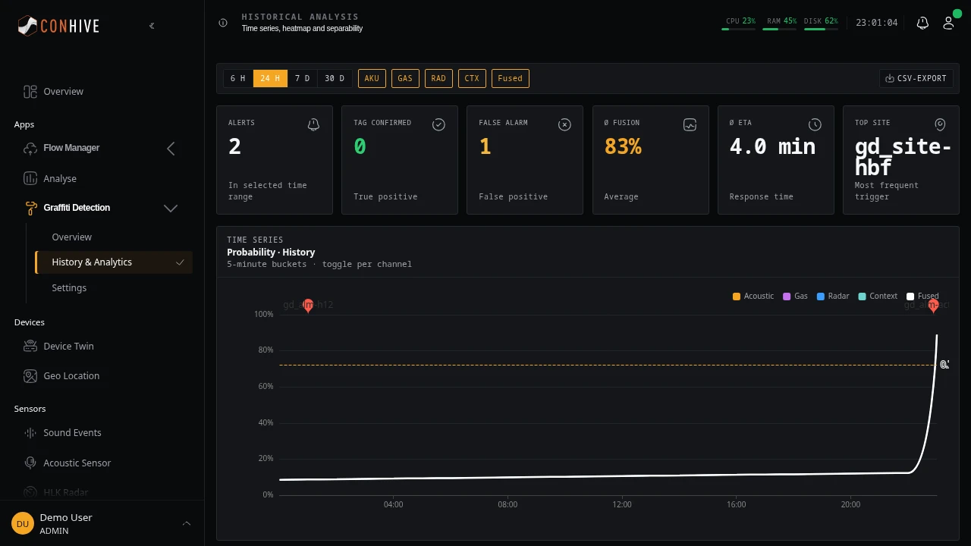Click the Device Twin icon
Image resolution: width=971 pixels, height=546 pixels.
pyautogui.click(x=30, y=347)
